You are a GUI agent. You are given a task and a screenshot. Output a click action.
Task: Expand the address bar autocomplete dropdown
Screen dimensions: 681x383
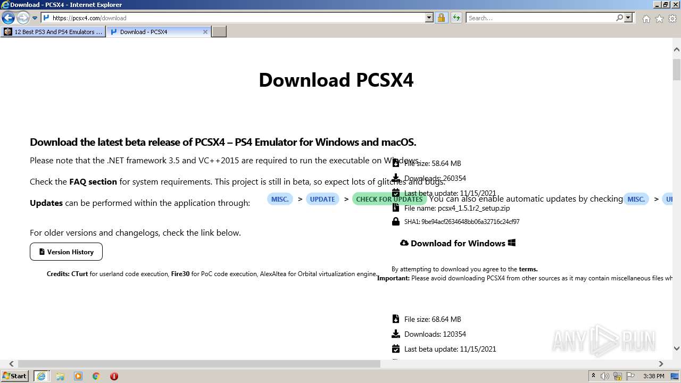[x=429, y=18]
